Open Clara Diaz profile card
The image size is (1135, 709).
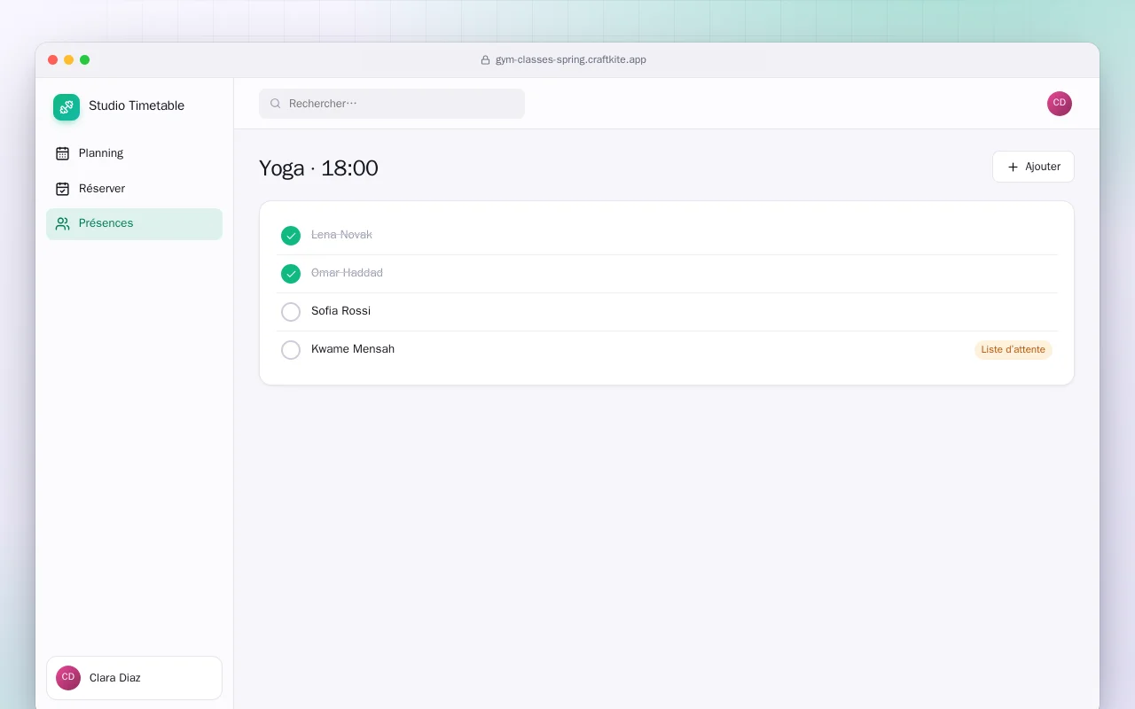coord(134,678)
